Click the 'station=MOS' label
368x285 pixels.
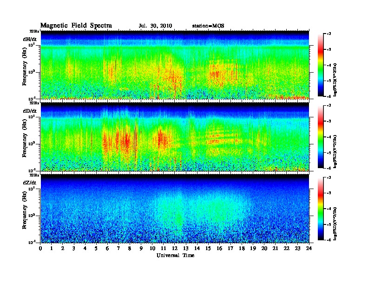208,26
